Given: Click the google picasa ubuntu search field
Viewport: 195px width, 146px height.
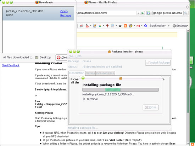Looking at the screenshot, I should click(168, 13).
